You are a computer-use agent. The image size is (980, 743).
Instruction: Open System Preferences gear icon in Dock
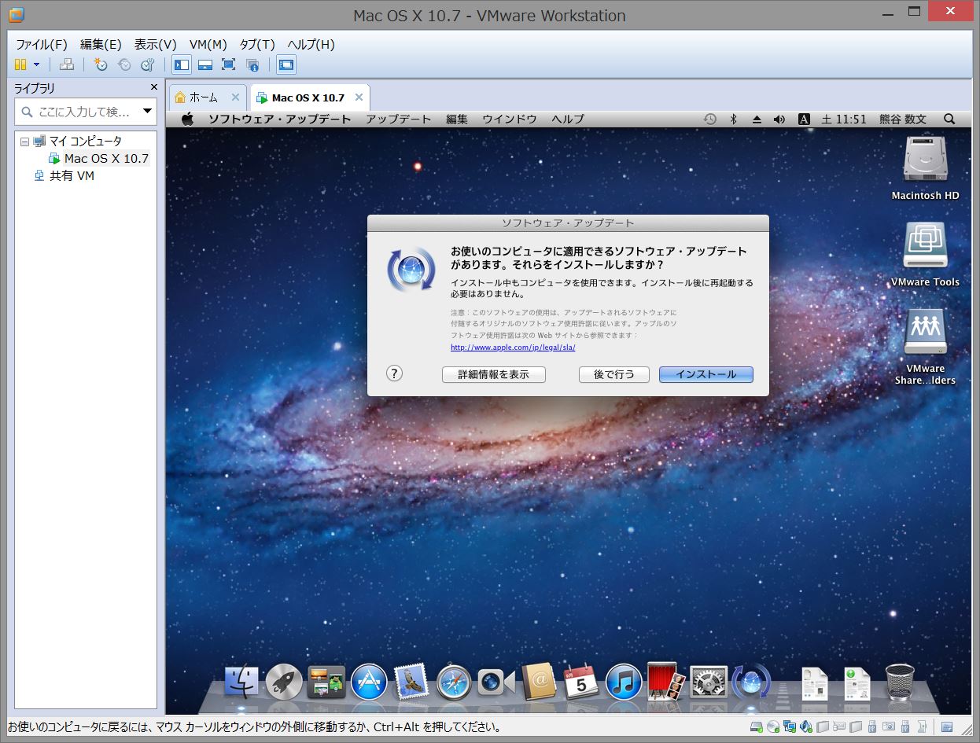tap(709, 681)
